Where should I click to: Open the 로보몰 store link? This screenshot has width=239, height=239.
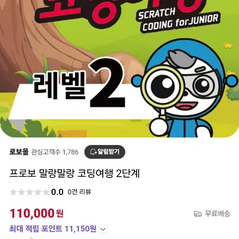click(x=19, y=152)
